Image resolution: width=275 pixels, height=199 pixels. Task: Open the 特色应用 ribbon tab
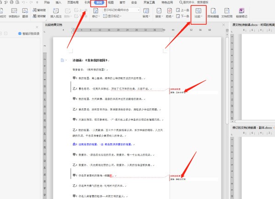[167, 2]
